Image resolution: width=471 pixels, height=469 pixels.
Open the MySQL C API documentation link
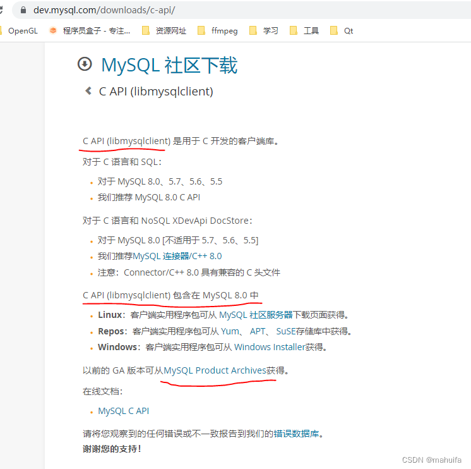pos(124,411)
